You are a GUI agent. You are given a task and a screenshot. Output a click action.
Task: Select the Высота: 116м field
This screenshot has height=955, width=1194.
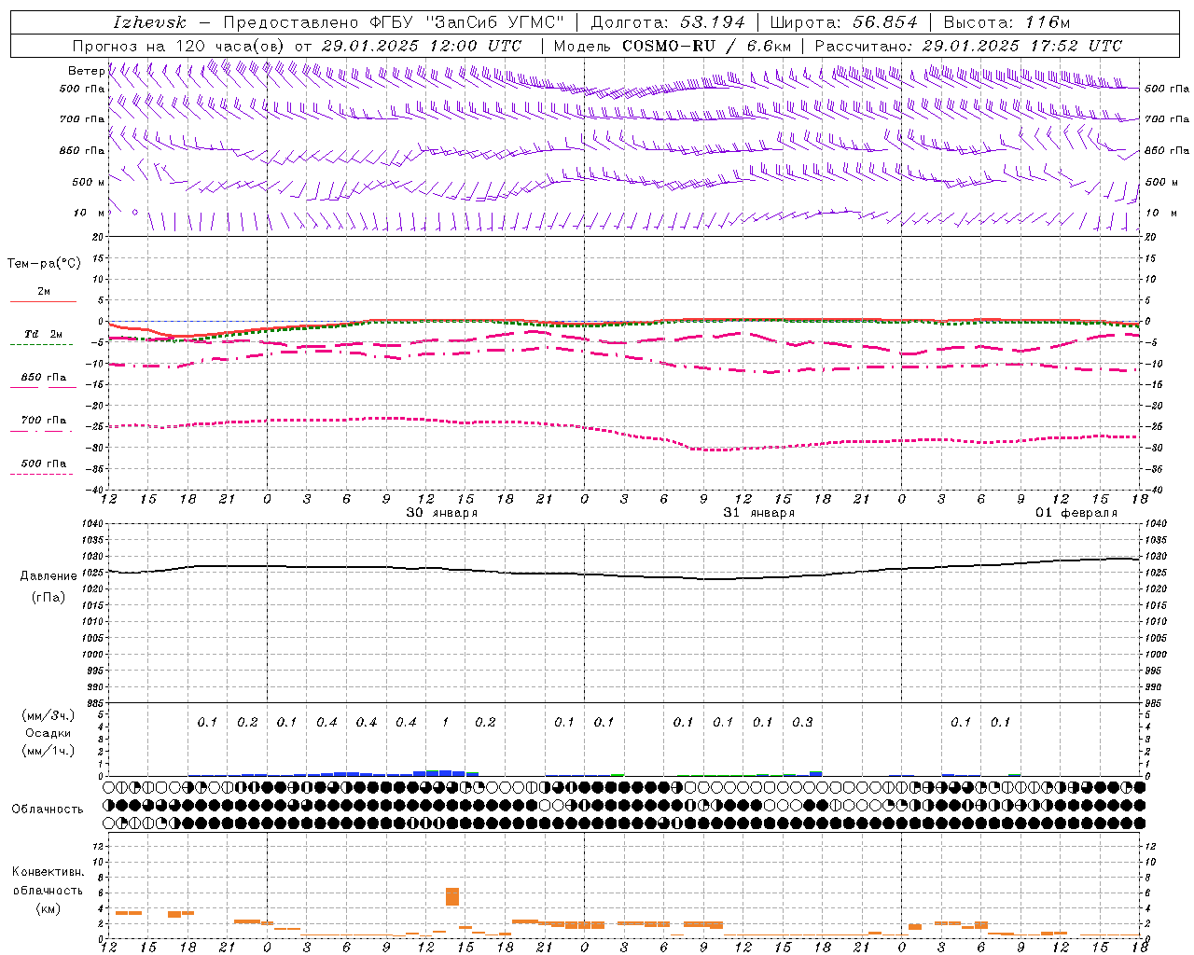[x=1007, y=22]
